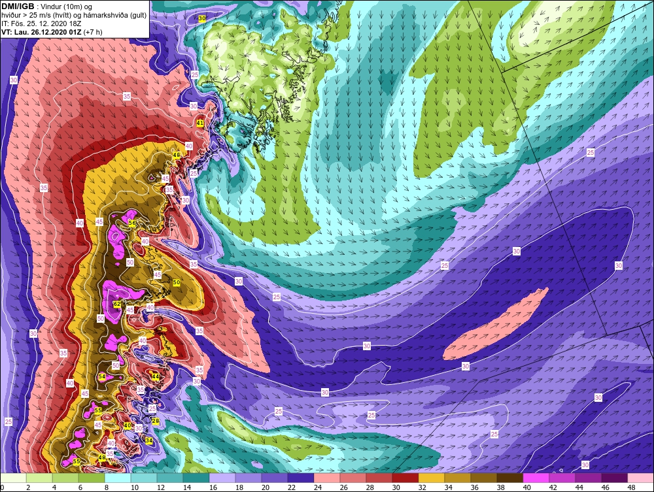Click the legend scale number '32'
654x492 pixels.
[x=422, y=487]
